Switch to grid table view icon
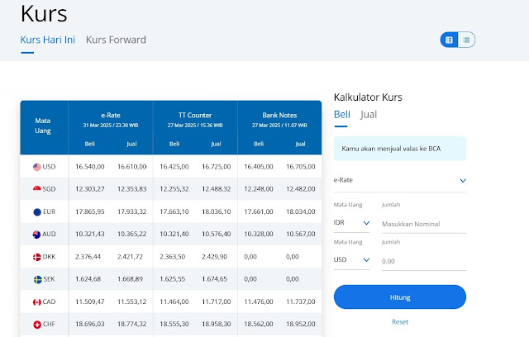Image resolution: width=529 pixels, height=337 pixels. 449,40
